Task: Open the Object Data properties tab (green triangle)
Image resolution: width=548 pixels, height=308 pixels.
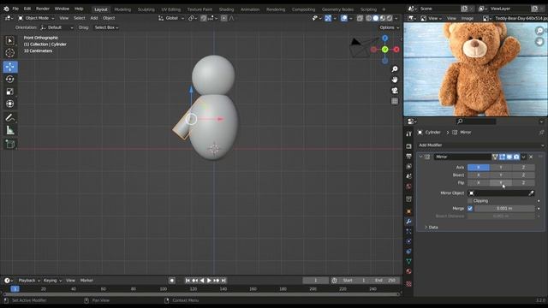Action: coord(408,261)
